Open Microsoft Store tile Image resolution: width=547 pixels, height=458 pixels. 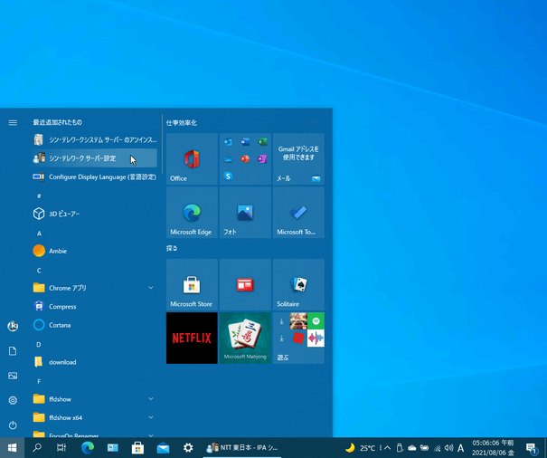192,284
